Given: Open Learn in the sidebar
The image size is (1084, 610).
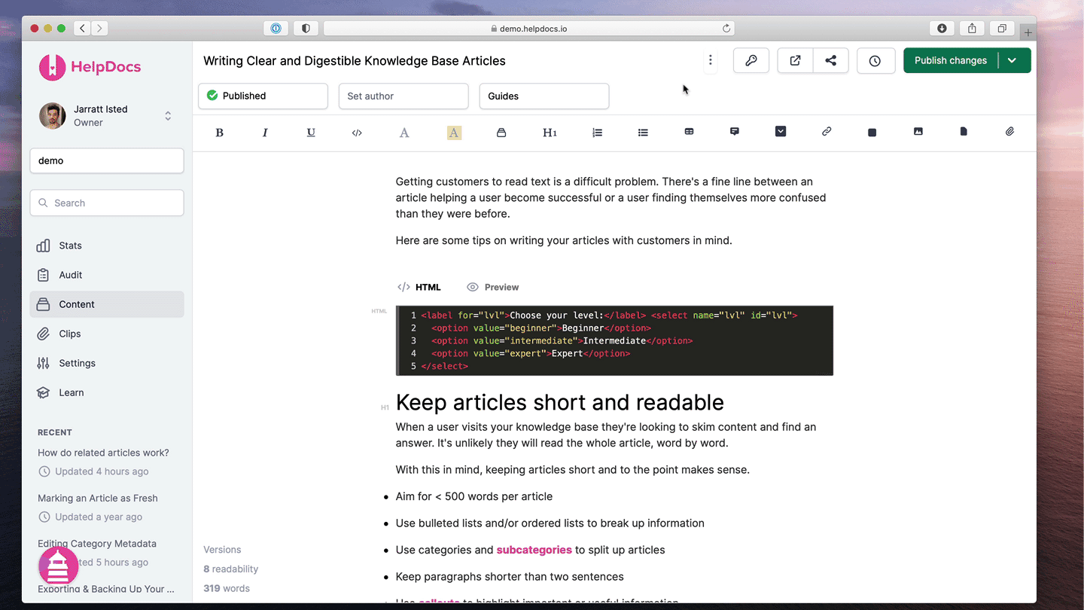Looking at the screenshot, I should click(107, 392).
